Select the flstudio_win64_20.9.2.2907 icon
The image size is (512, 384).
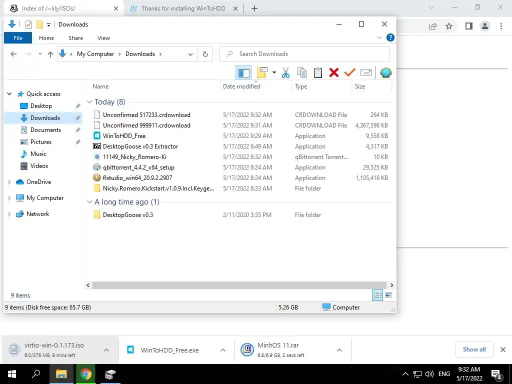(96, 177)
